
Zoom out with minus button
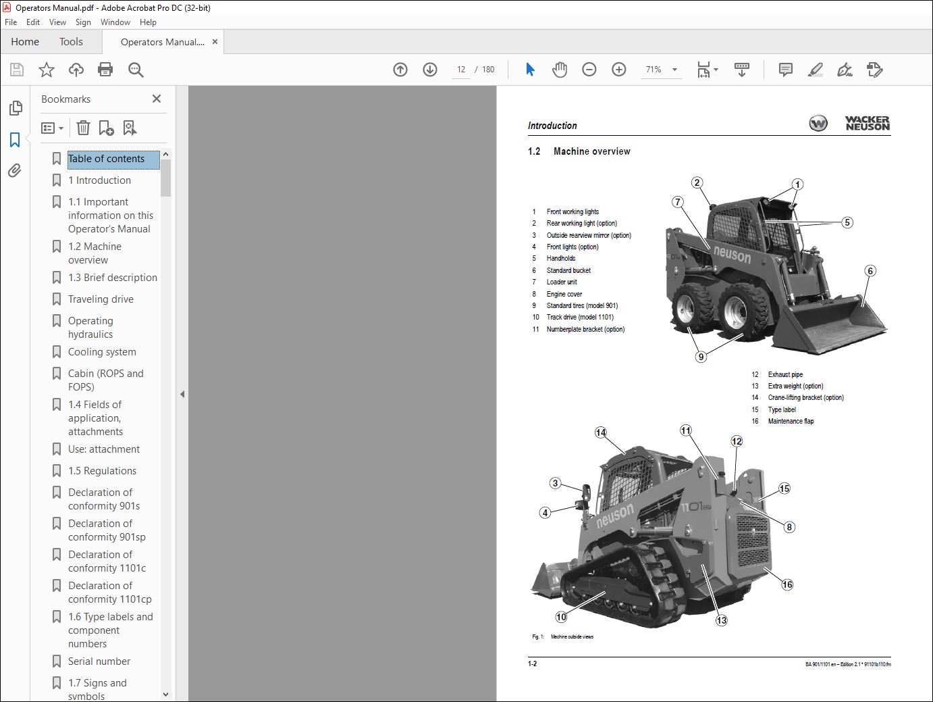pyautogui.click(x=589, y=70)
